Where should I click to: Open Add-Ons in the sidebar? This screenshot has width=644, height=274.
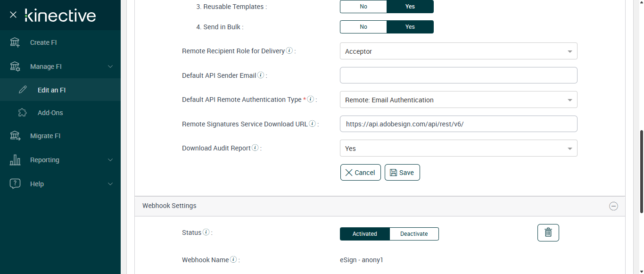[x=50, y=113]
